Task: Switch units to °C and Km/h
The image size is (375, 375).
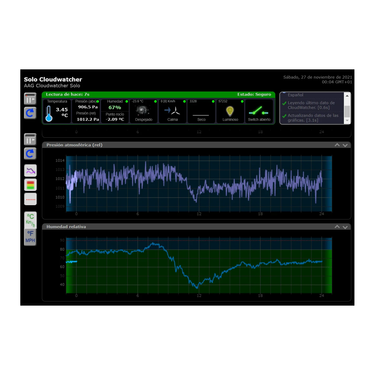Action: [30, 220]
